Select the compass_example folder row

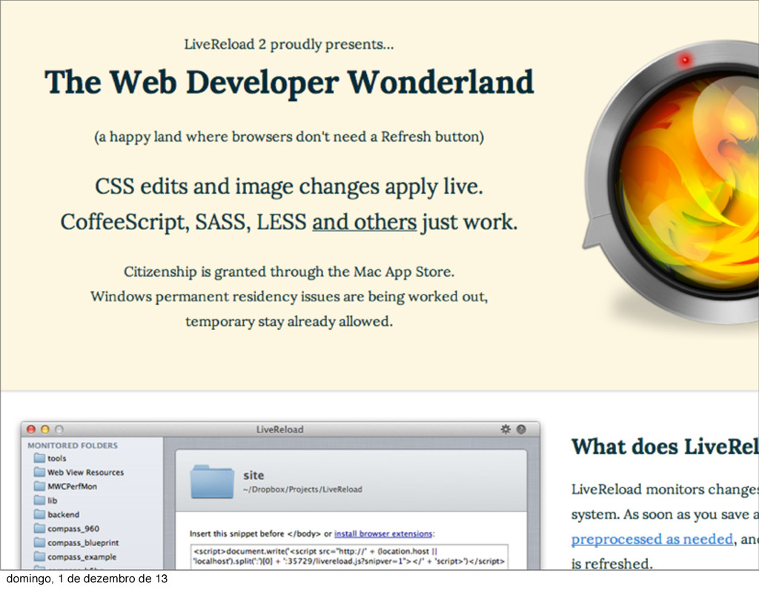coord(92,556)
